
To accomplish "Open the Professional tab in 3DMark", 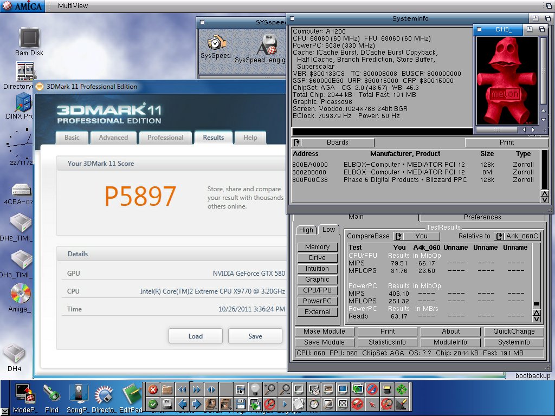I will tap(165, 137).
